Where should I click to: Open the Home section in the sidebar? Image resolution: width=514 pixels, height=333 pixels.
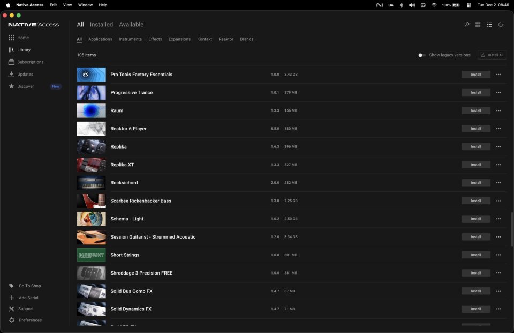pos(22,38)
